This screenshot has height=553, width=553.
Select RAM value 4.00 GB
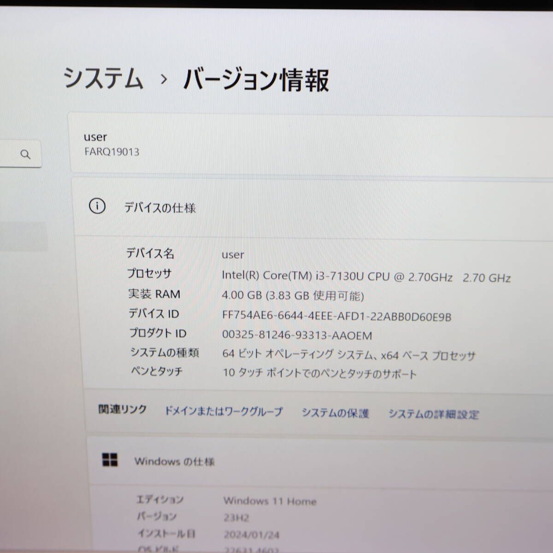click(x=293, y=295)
